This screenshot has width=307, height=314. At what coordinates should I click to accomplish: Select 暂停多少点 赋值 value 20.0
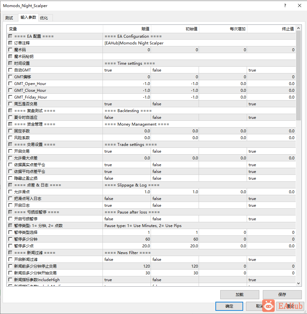(x=127, y=246)
